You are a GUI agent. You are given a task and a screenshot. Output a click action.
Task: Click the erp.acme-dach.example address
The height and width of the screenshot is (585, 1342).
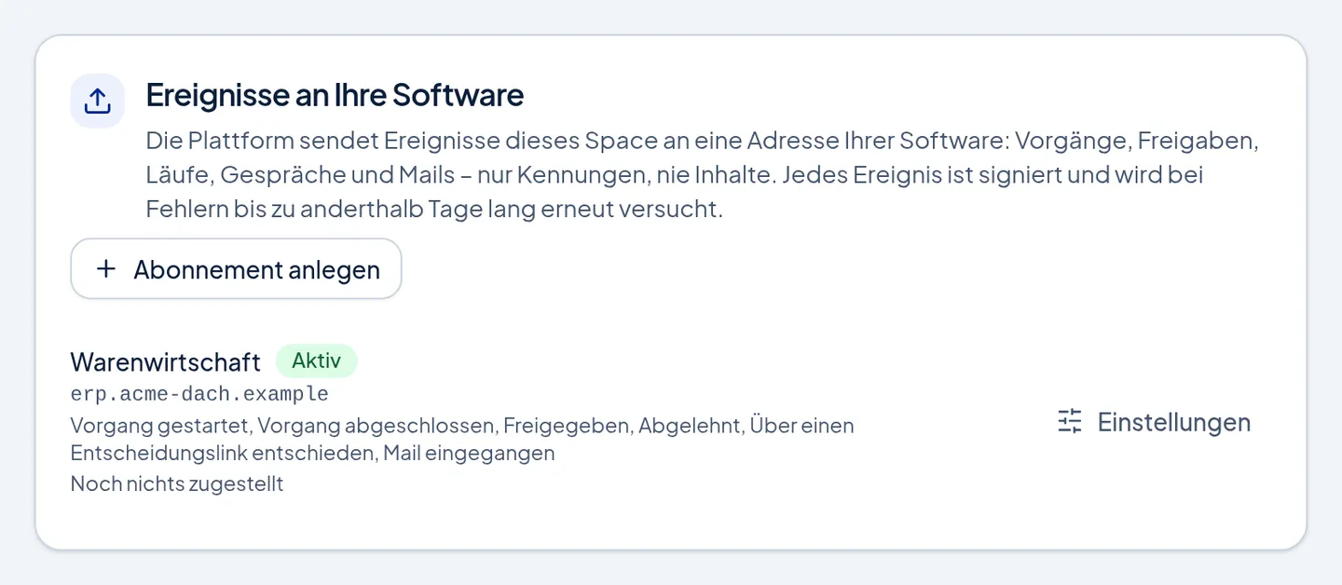(x=199, y=393)
